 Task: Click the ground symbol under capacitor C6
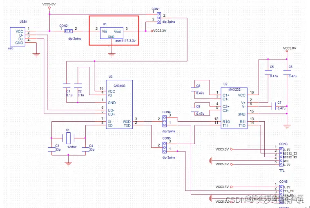click(287, 127)
